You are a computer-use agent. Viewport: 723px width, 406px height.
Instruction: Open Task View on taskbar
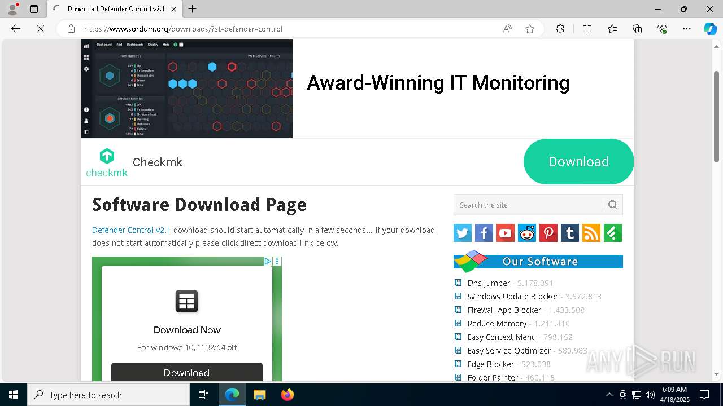(203, 395)
